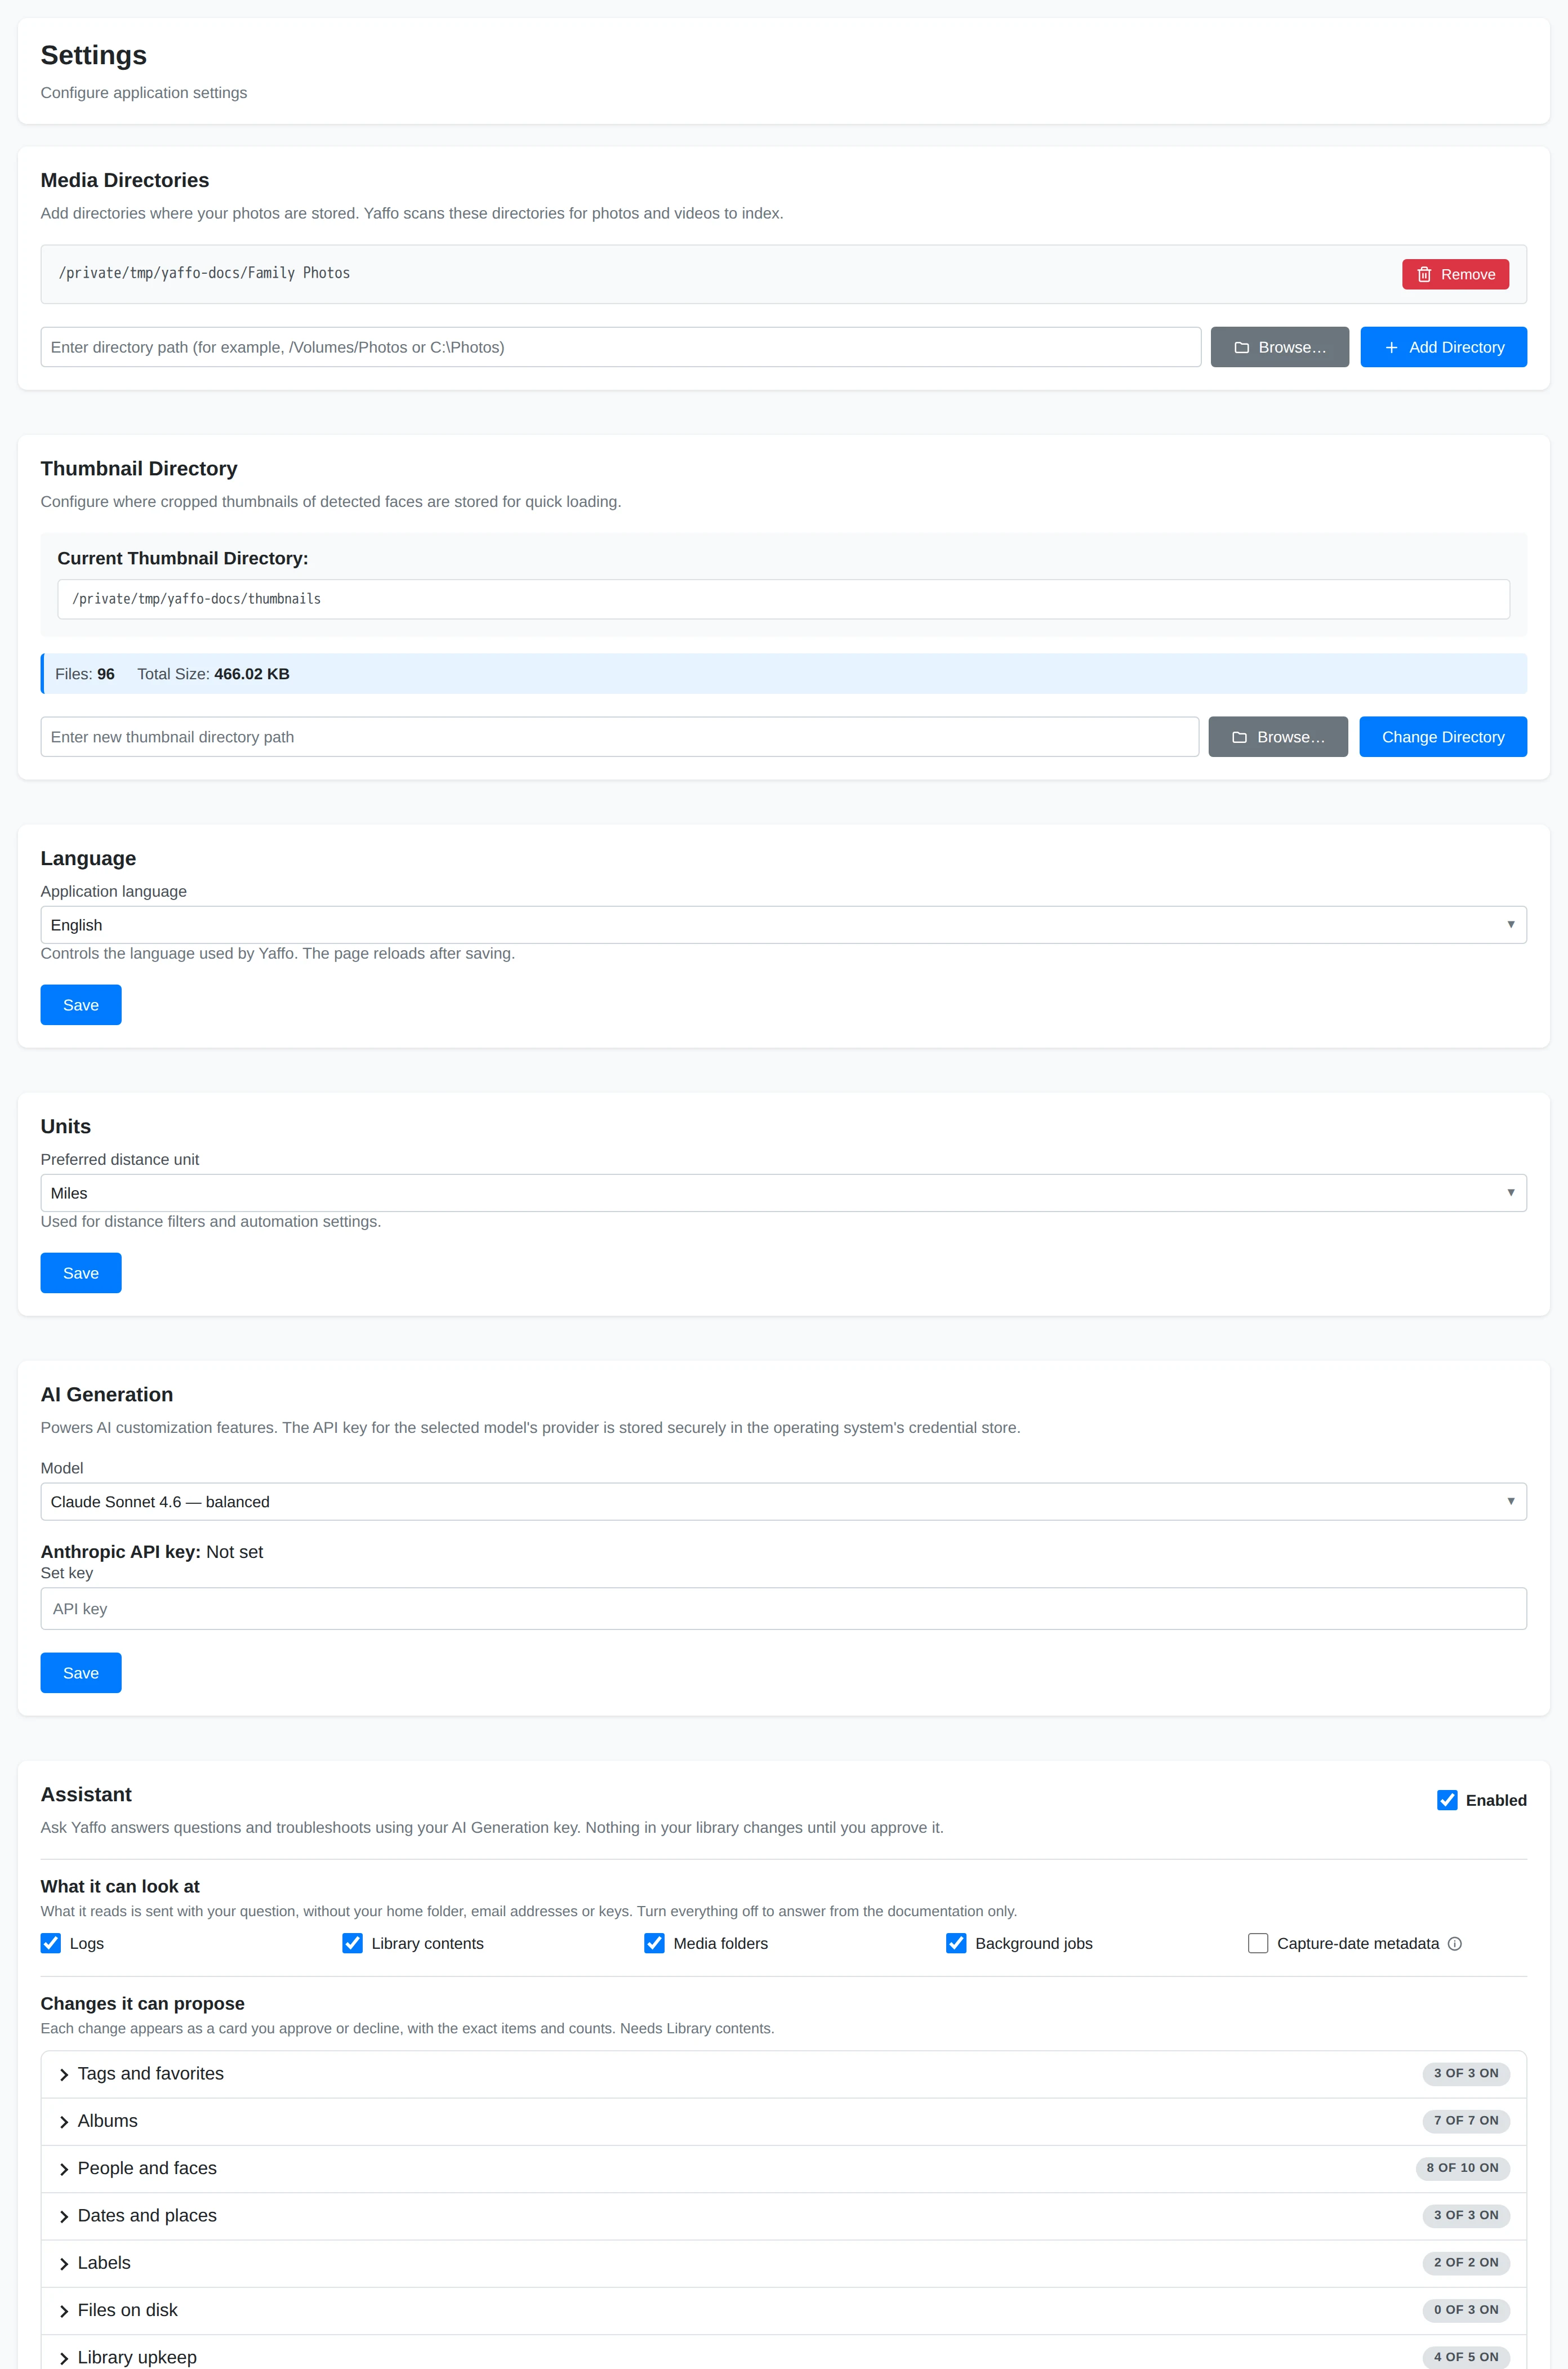Expand the Tags and favorites section
The height and width of the screenshot is (2369, 1568).
click(783, 2074)
